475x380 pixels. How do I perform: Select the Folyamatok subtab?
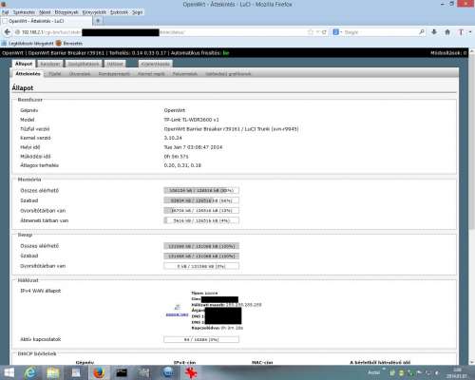(185, 74)
